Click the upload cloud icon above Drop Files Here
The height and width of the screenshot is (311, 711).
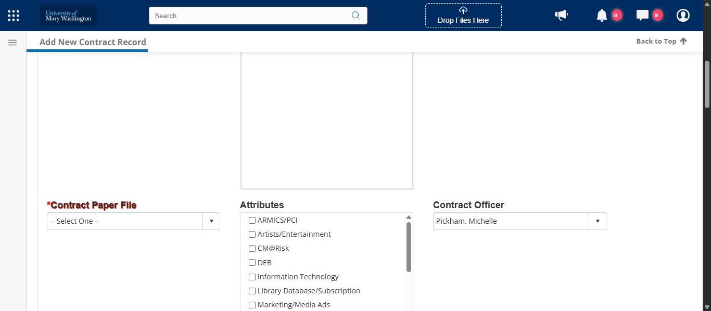(463, 9)
